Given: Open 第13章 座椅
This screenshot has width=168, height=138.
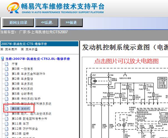Looking at the screenshot, I should [20, 134].
